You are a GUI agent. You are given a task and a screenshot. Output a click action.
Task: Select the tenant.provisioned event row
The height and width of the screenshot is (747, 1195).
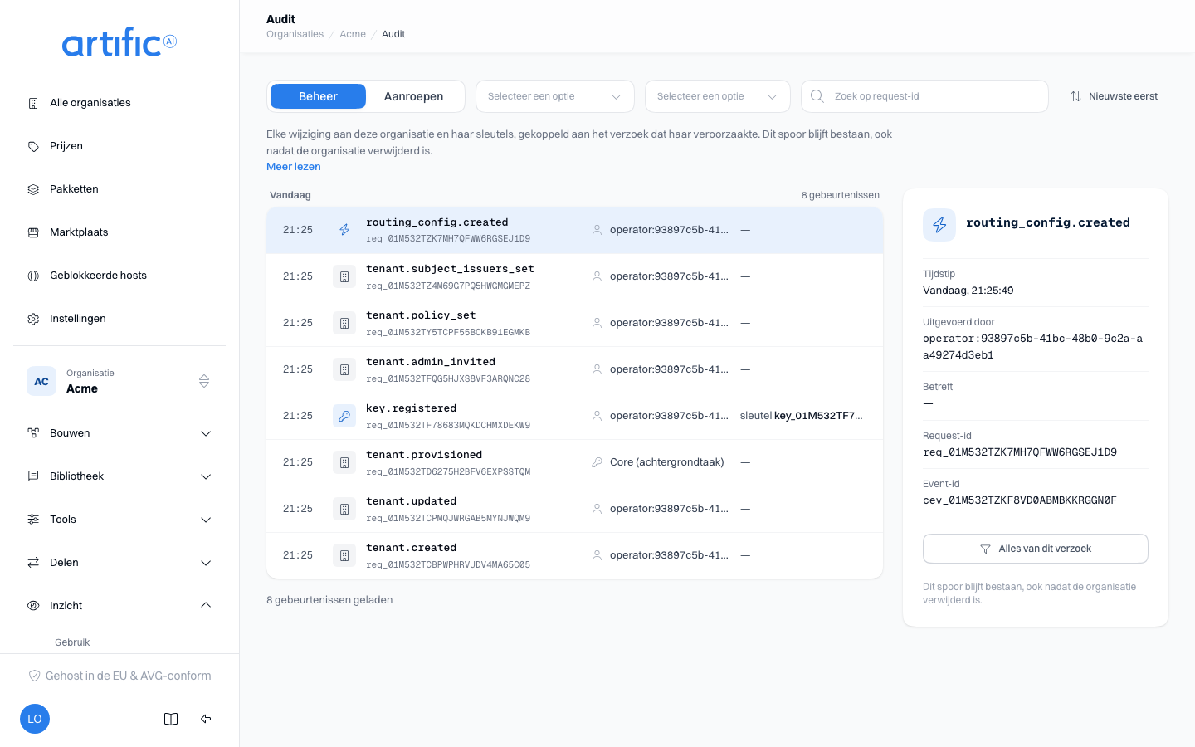point(574,462)
